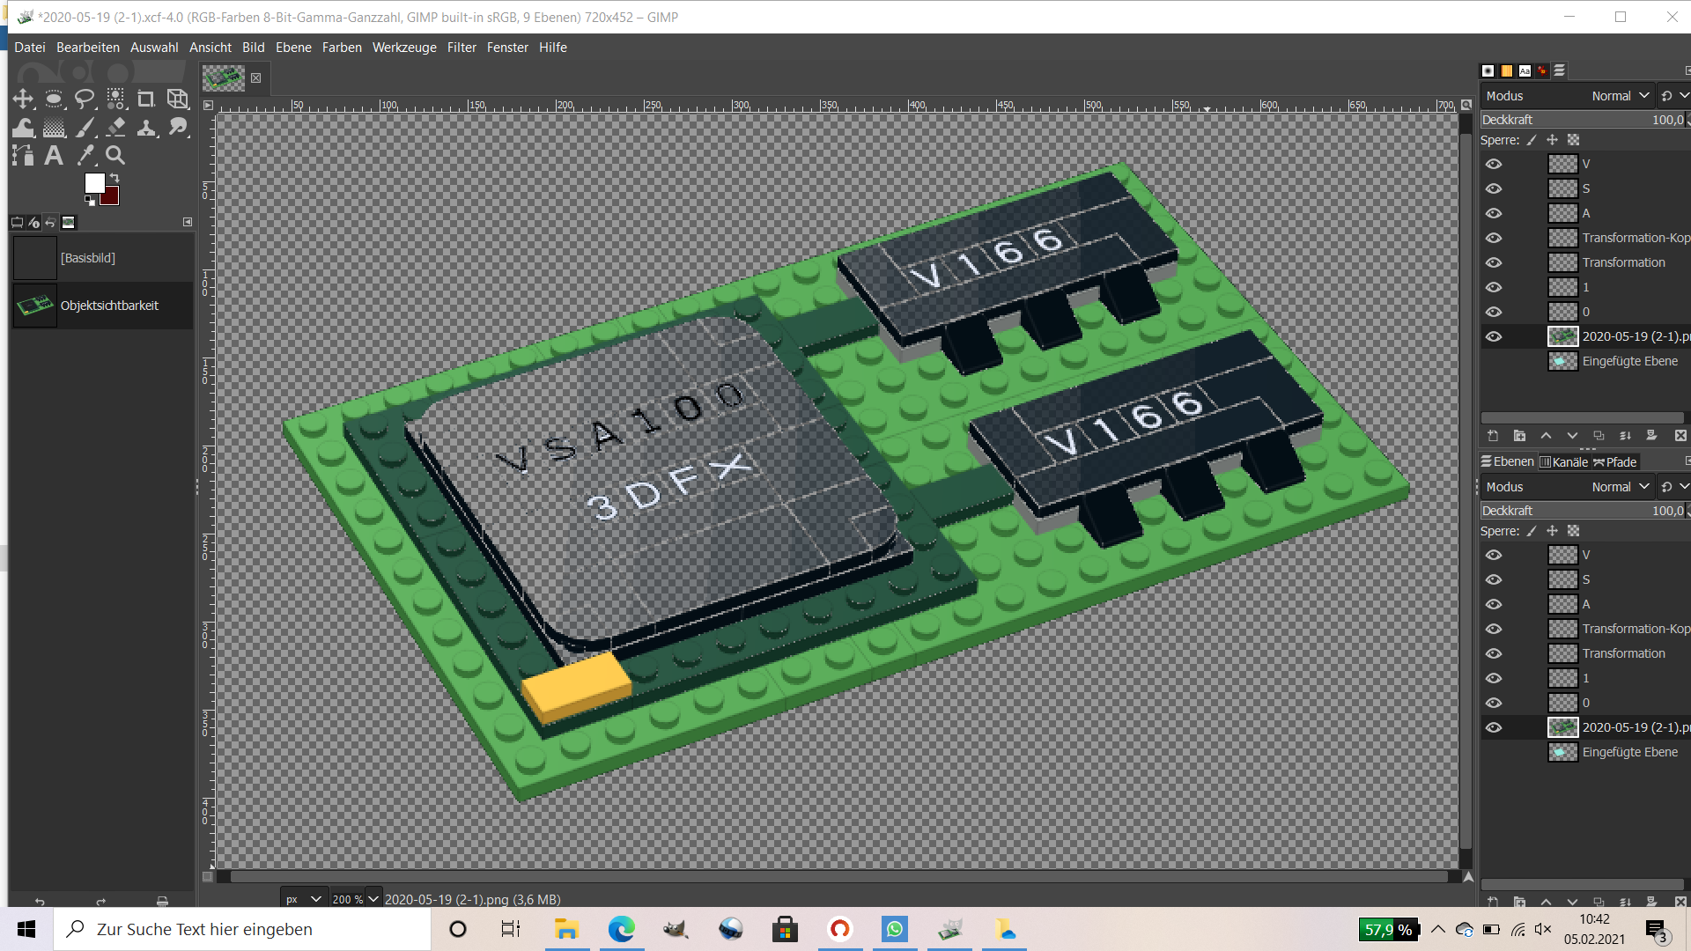This screenshot has width=1691, height=951.
Task: Hide the lower S layer
Action: coord(1494,579)
